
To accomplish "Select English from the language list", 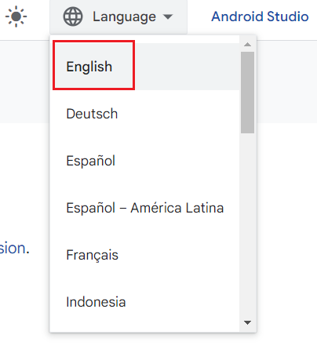I will tap(89, 67).
